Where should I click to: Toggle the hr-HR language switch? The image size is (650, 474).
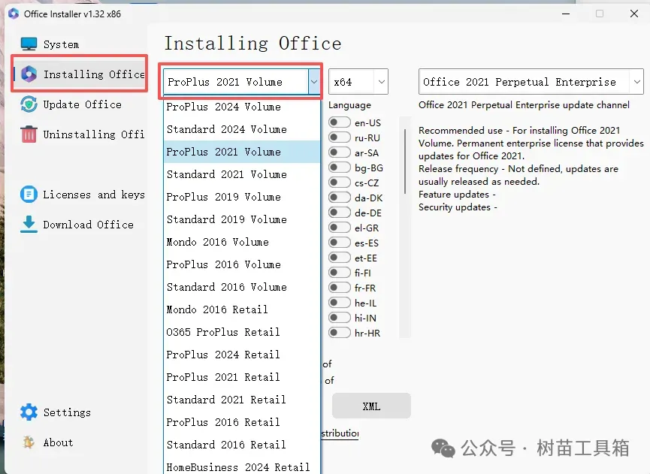point(340,332)
